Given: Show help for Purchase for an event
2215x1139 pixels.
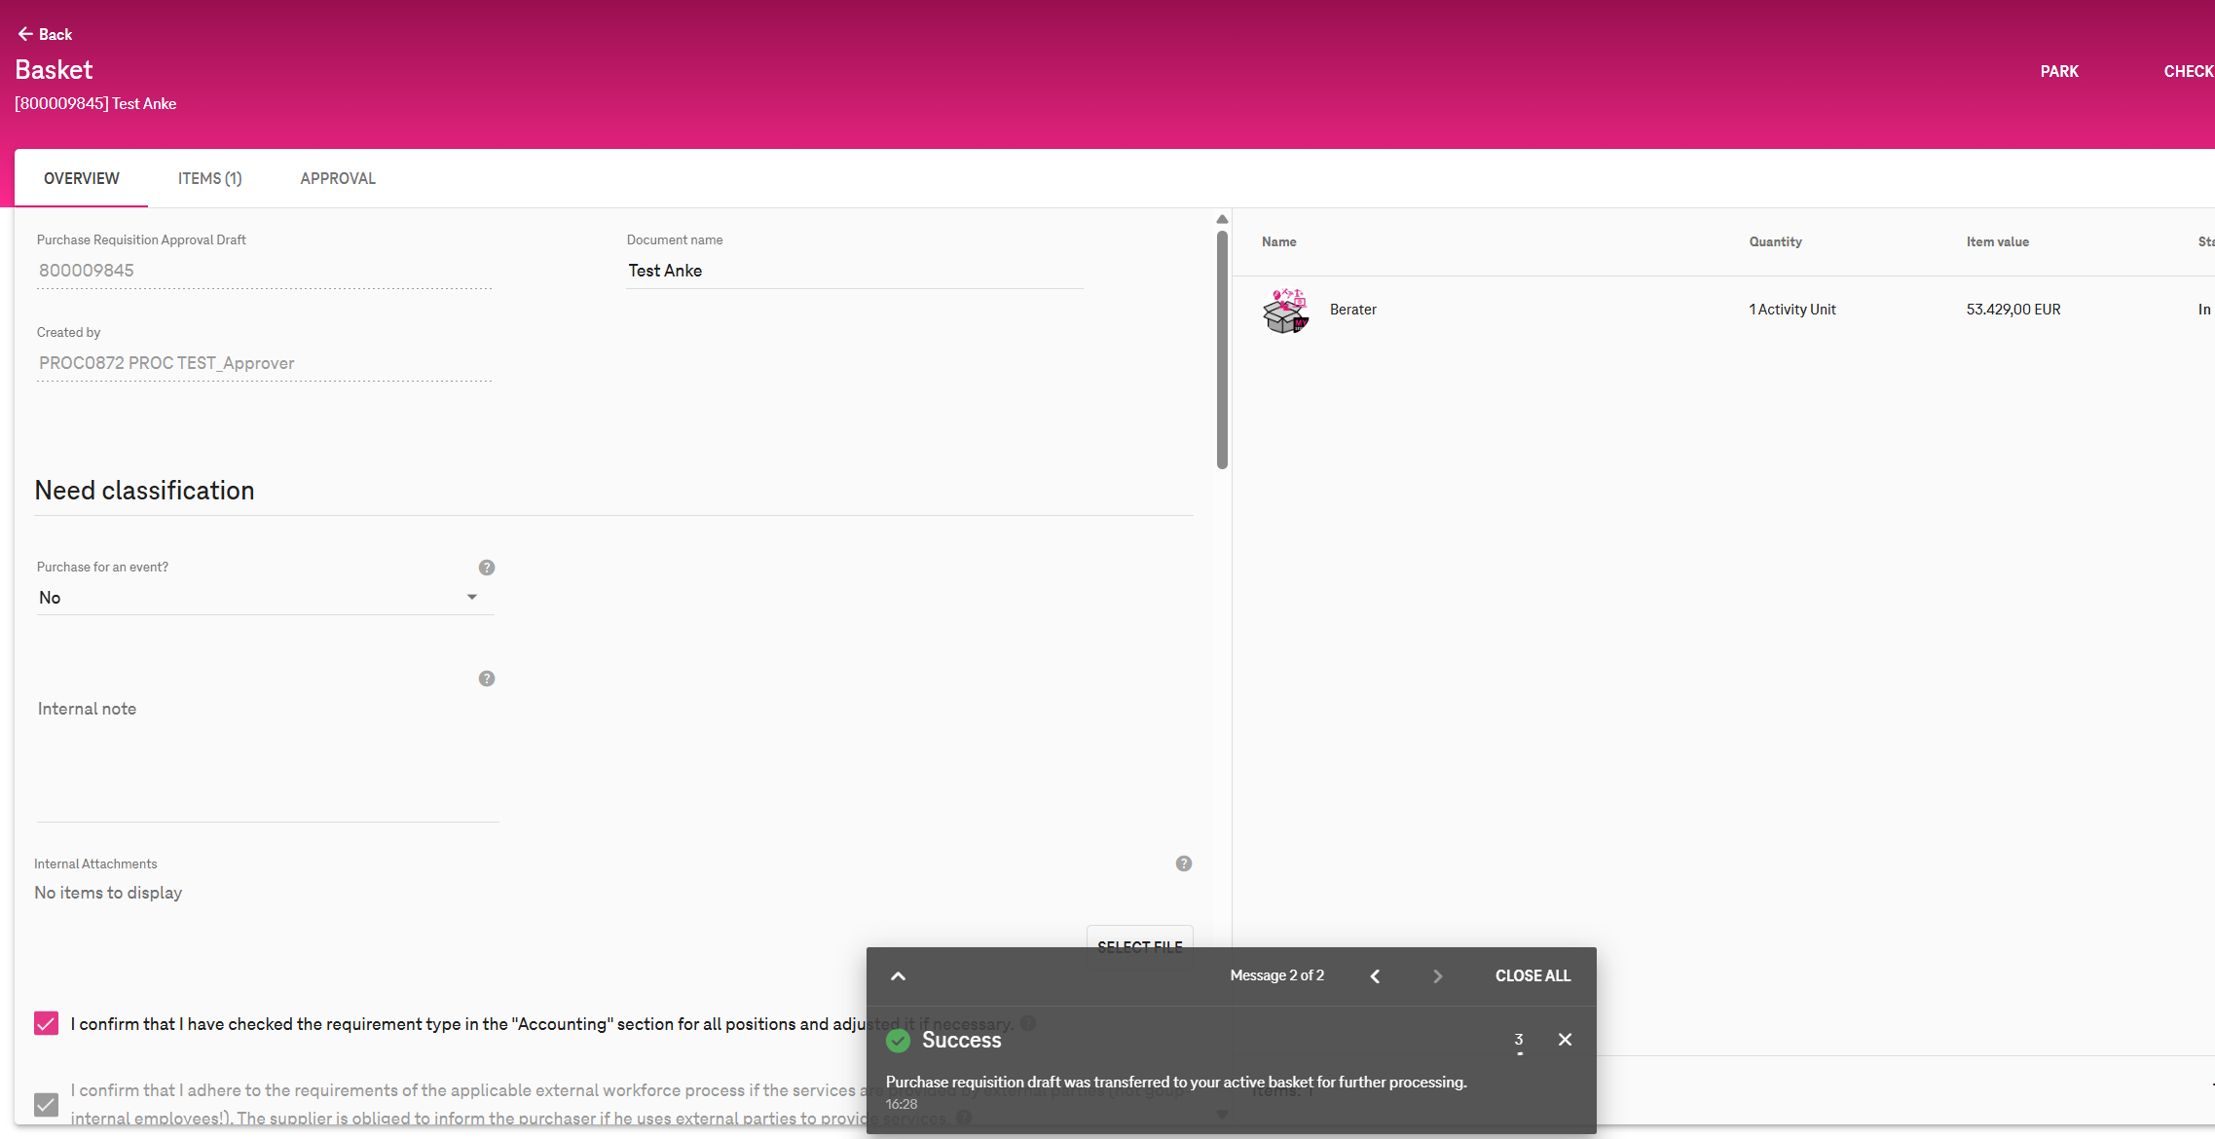Looking at the screenshot, I should 487,568.
